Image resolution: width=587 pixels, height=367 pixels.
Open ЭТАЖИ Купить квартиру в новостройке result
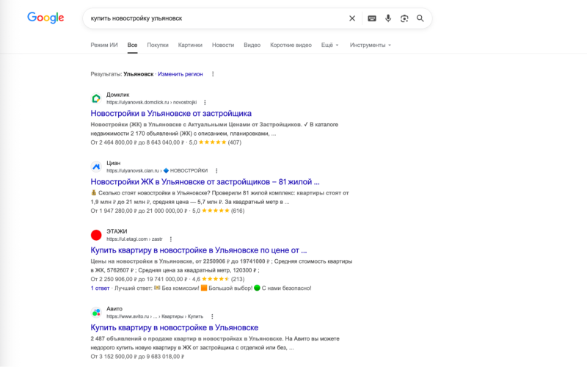[199, 250]
